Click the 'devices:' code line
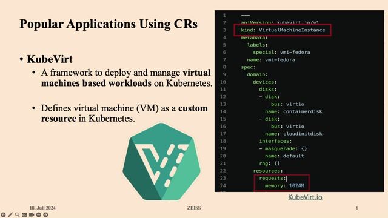Screen dimensions: 388x218 point(264,82)
